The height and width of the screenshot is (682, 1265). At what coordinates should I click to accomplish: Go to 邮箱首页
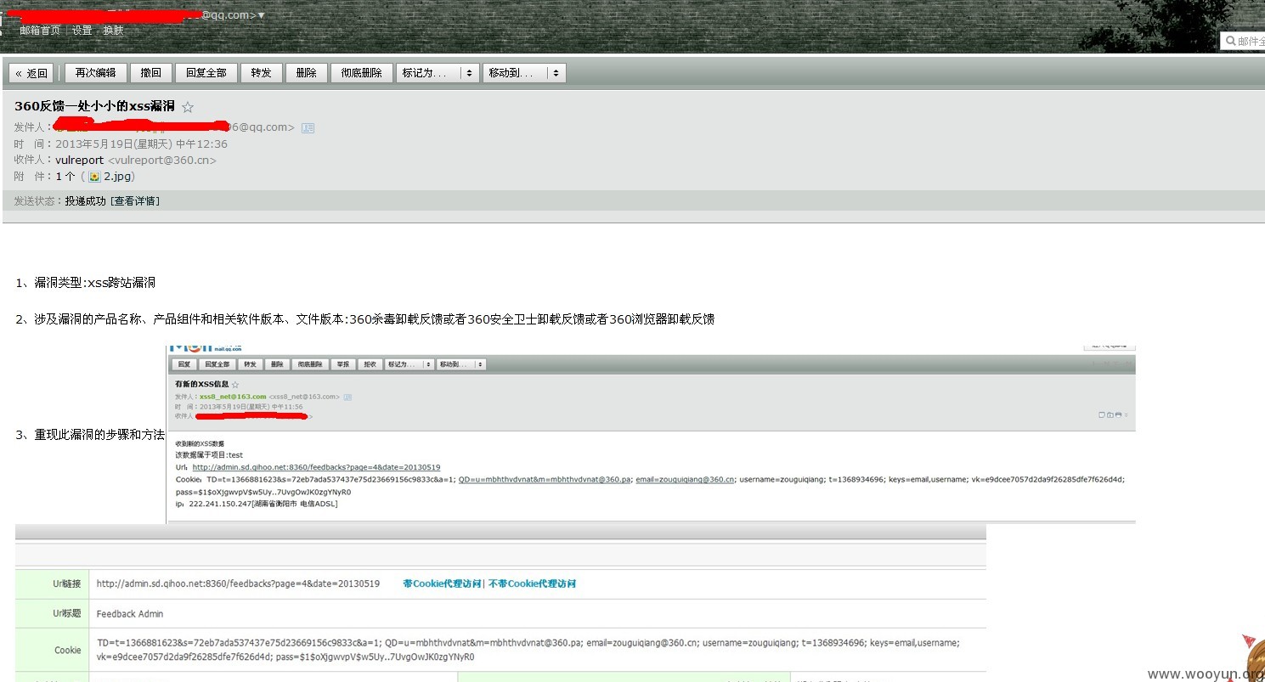tap(40, 30)
